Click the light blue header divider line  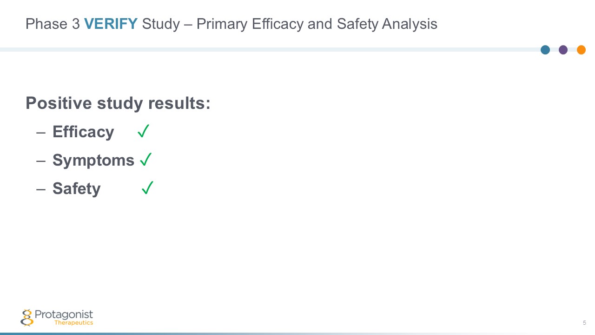(x=270, y=49)
